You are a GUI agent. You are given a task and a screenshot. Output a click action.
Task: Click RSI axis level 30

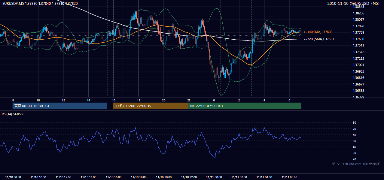[354, 153]
